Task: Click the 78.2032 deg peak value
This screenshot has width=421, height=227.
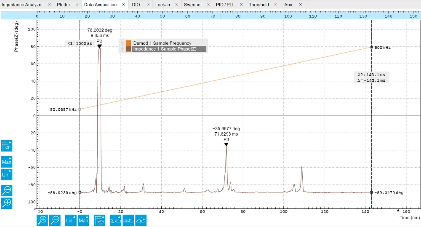Action: coord(100,30)
